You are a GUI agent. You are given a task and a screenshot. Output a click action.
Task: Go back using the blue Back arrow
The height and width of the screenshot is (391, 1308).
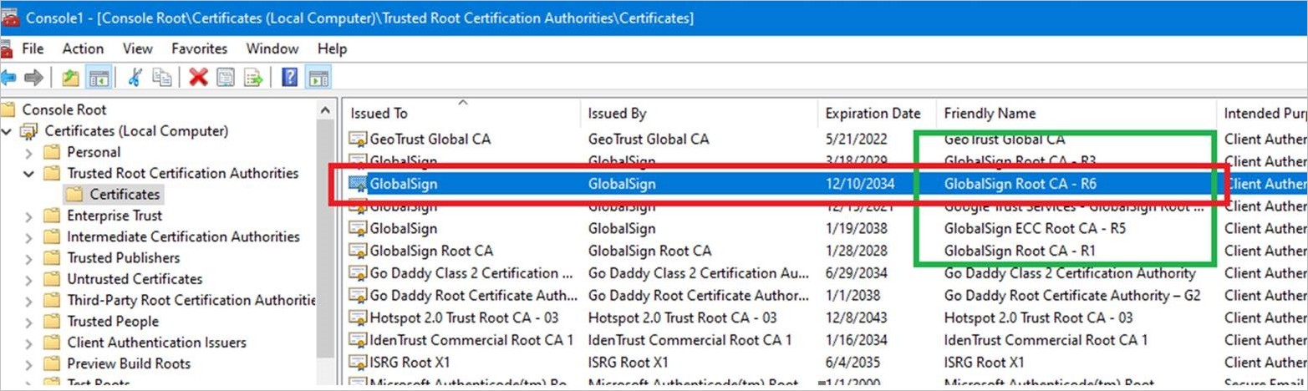point(8,78)
